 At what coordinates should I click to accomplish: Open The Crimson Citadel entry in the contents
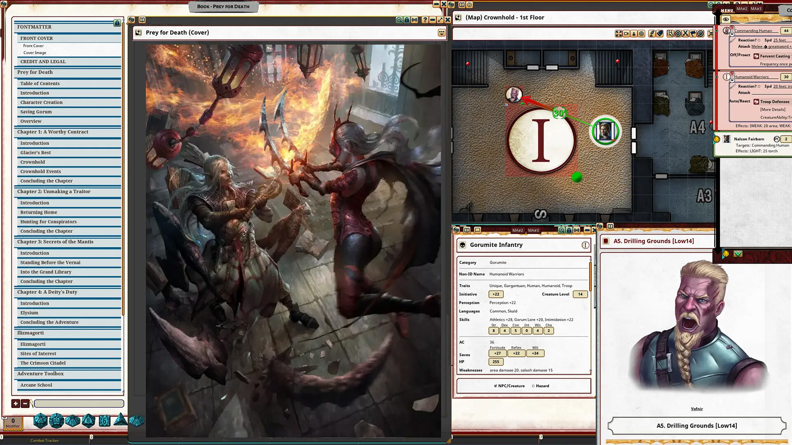[42, 363]
